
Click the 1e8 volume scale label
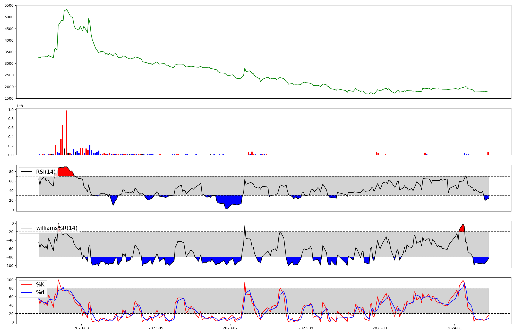click(x=20, y=106)
